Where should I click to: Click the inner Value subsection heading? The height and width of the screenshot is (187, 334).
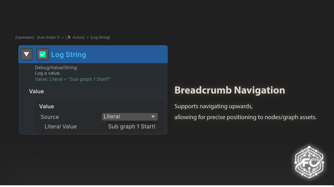pos(46,106)
